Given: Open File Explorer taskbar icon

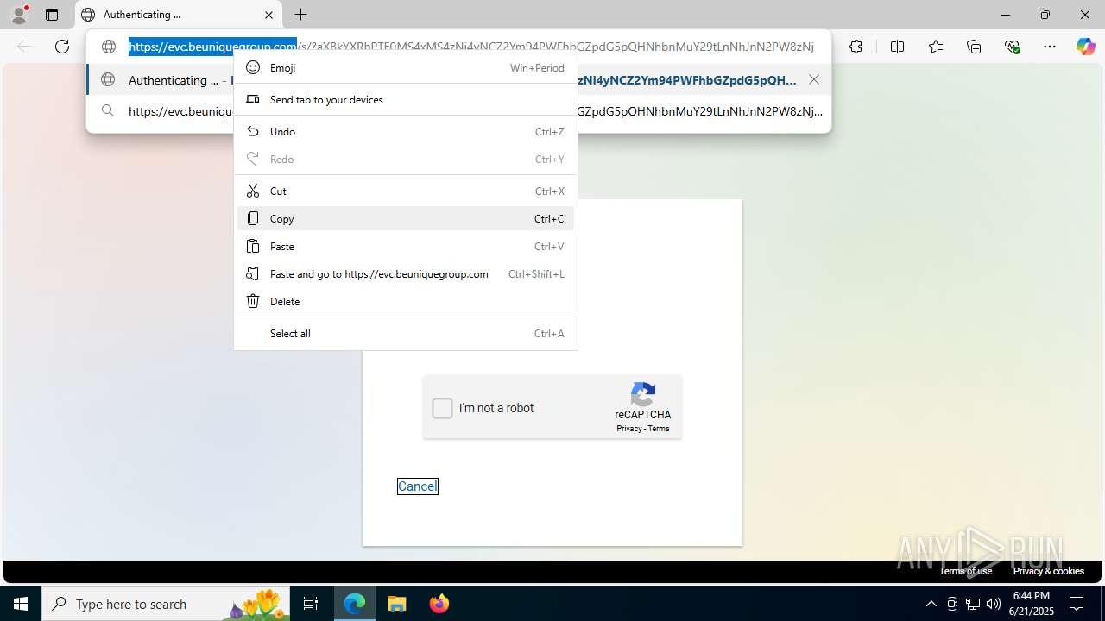Looking at the screenshot, I should [x=396, y=604].
